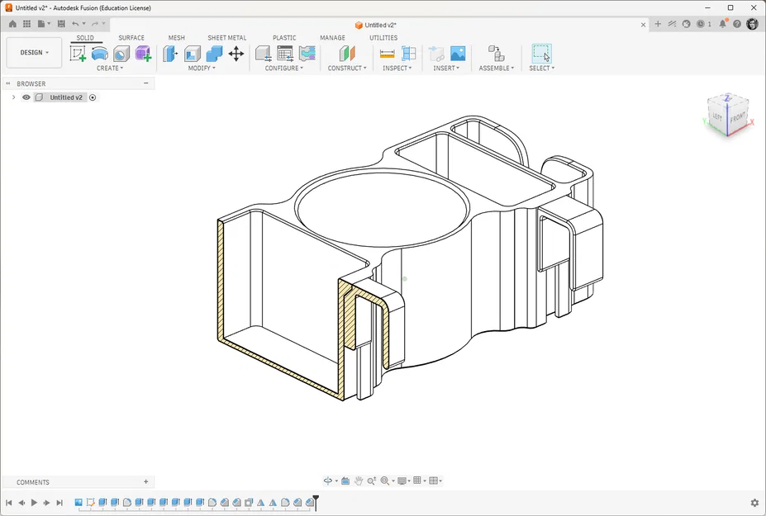Activate the Move/Copy arrows tool
The height and width of the screenshot is (516, 766).
(x=236, y=53)
